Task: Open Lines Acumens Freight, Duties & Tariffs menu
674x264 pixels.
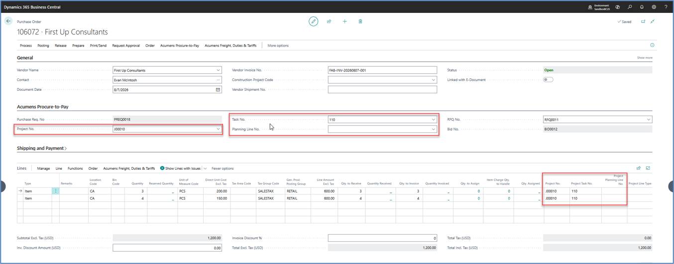Action: click(129, 168)
